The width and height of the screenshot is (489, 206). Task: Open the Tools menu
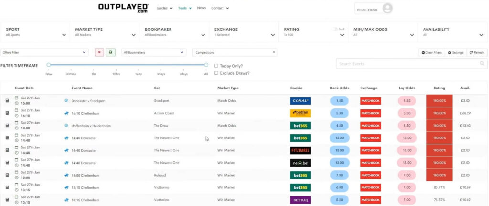tap(185, 8)
